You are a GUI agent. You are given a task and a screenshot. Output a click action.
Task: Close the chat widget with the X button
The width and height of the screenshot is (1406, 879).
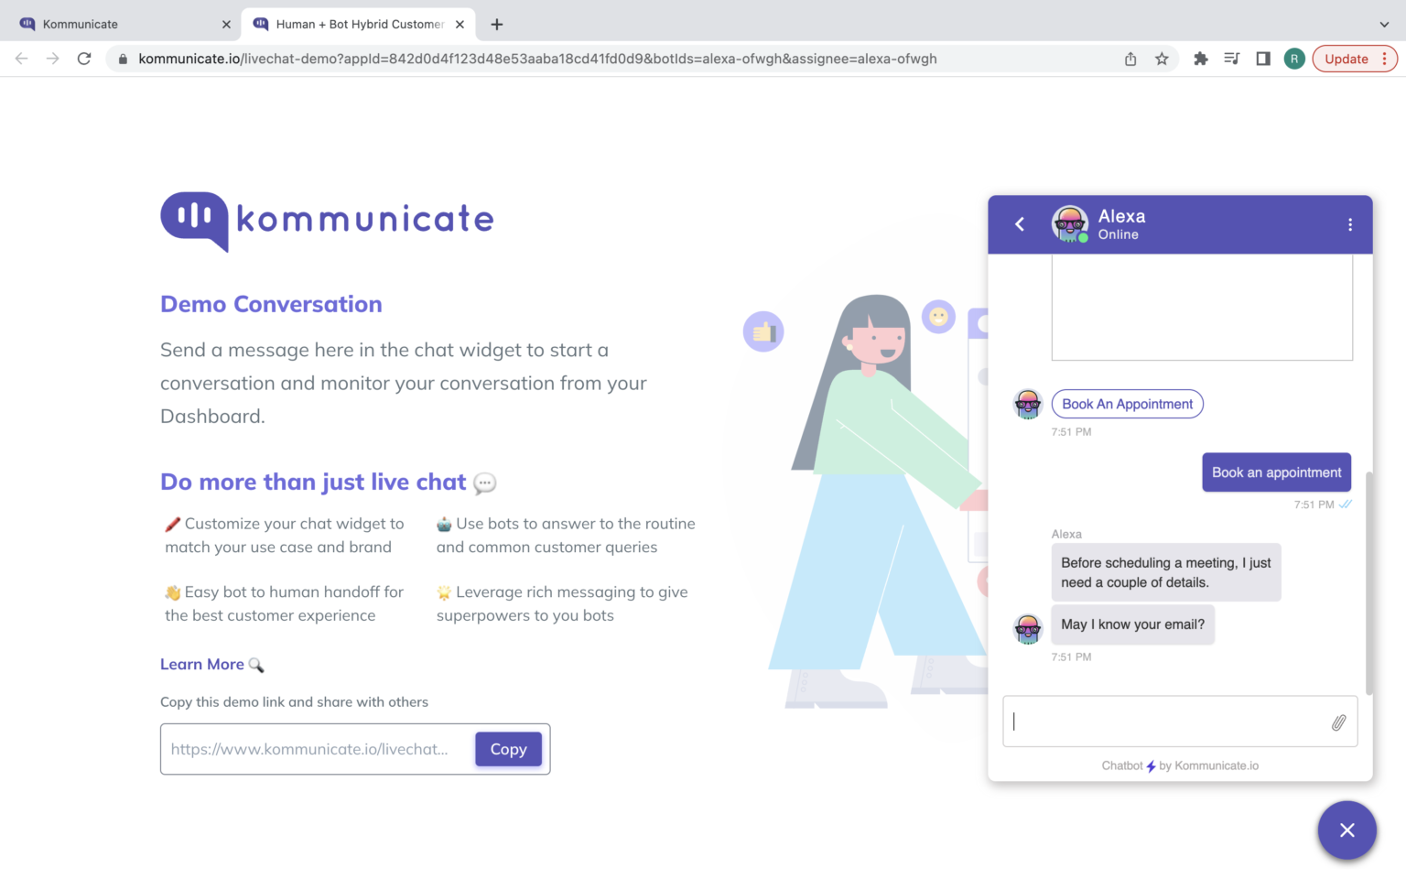click(x=1347, y=830)
